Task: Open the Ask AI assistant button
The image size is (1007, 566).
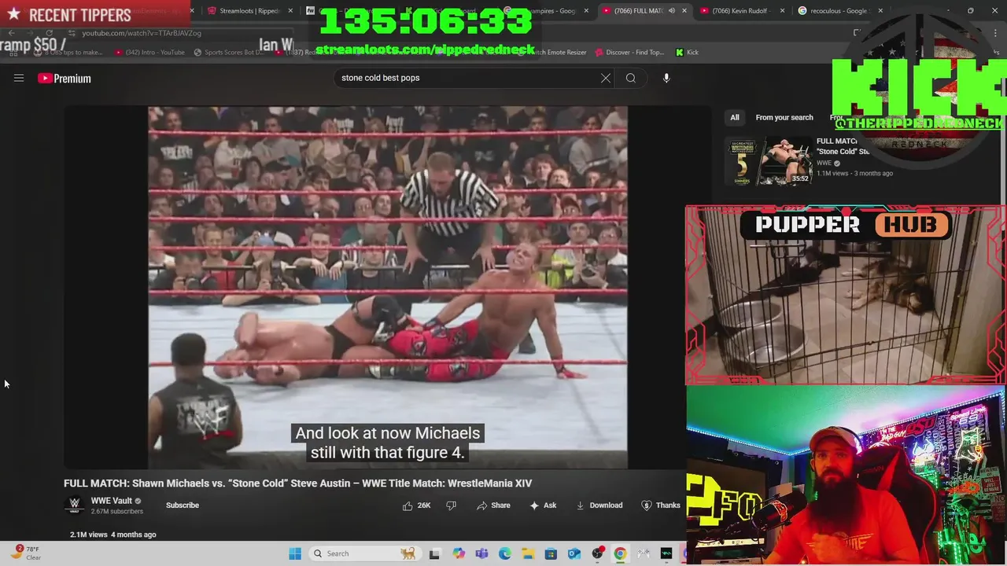Action: click(543, 505)
